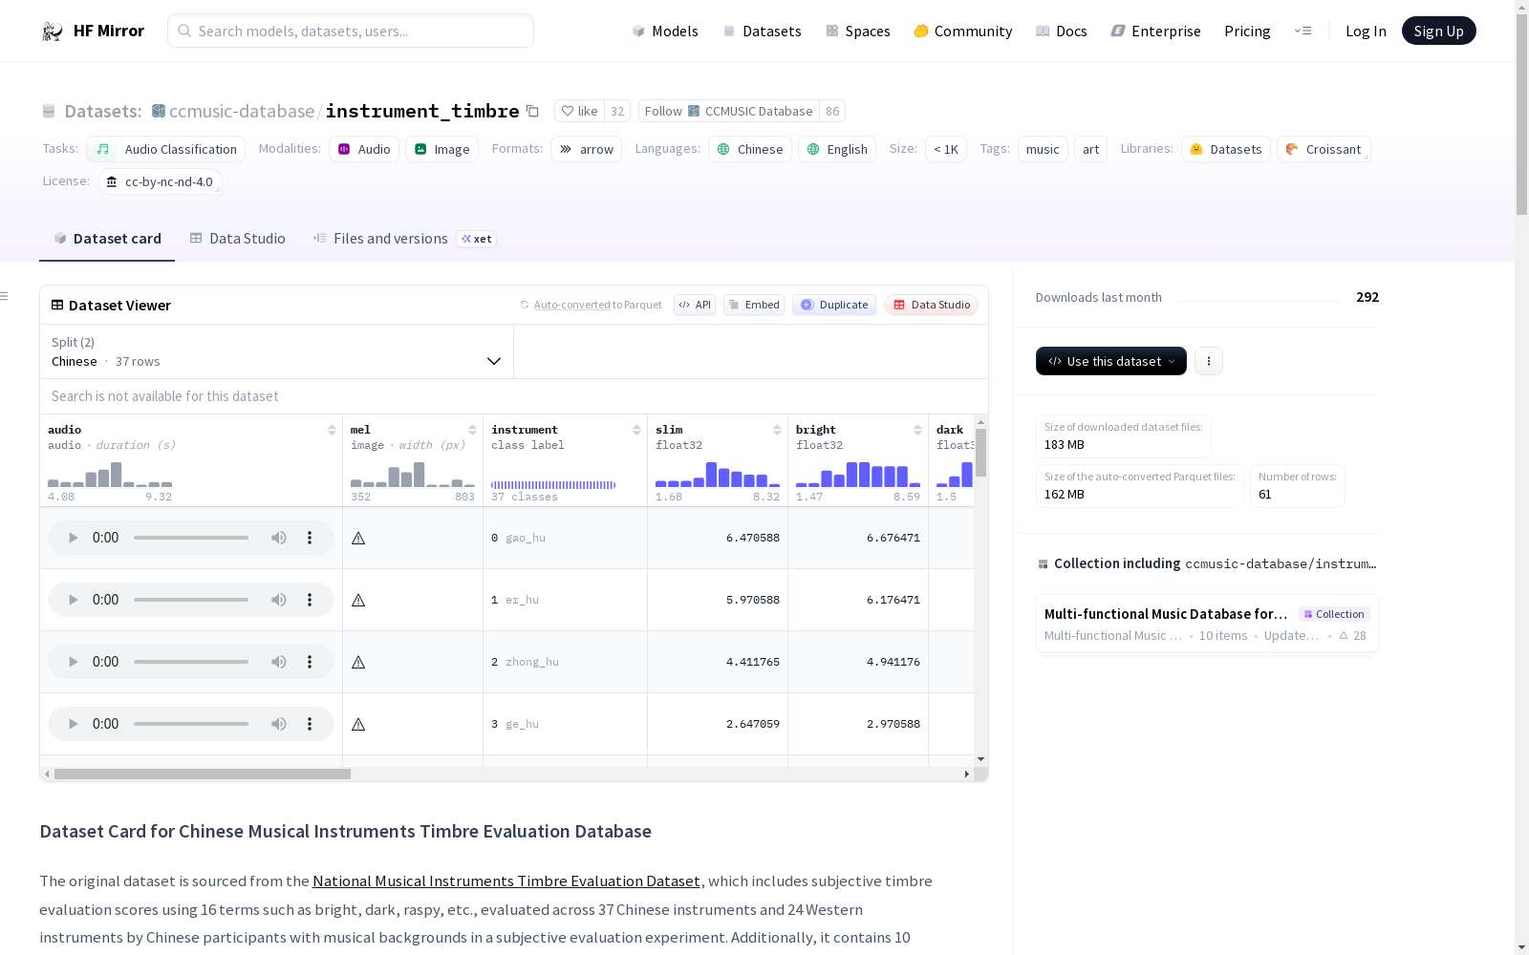Seek on the gao_hu audio progress slider
Screen dimensions: 1529x955
(x=191, y=538)
